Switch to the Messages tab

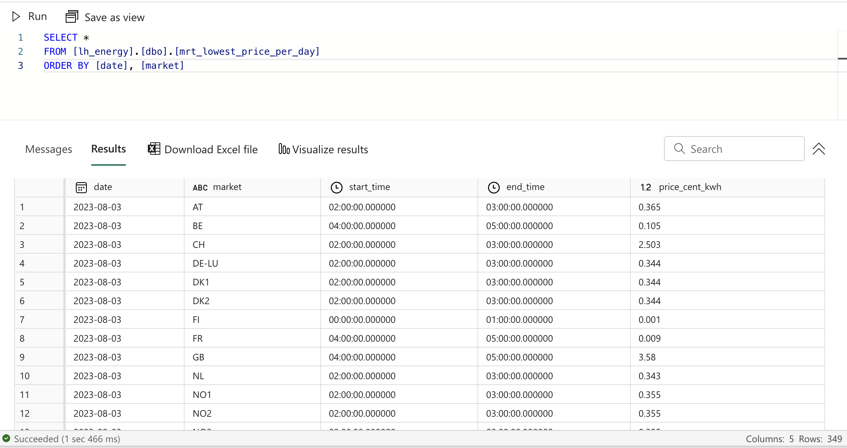[48, 149]
